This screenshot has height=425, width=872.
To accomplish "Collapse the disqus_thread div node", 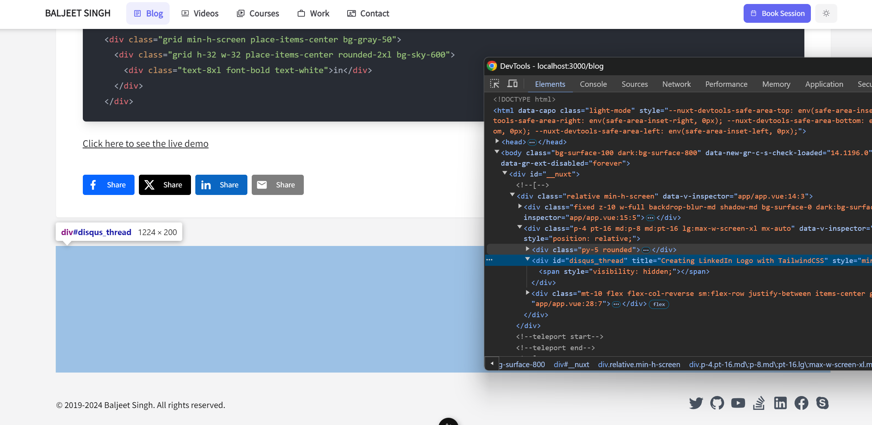I will pyautogui.click(x=527, y=260).
